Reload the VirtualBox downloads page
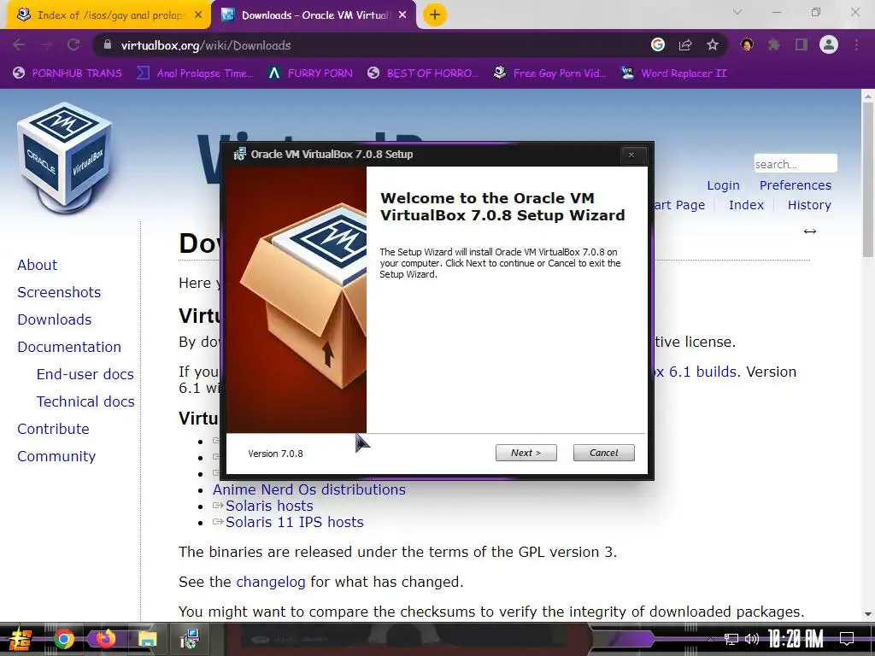The image size is (875, 656). click(73, 45)
